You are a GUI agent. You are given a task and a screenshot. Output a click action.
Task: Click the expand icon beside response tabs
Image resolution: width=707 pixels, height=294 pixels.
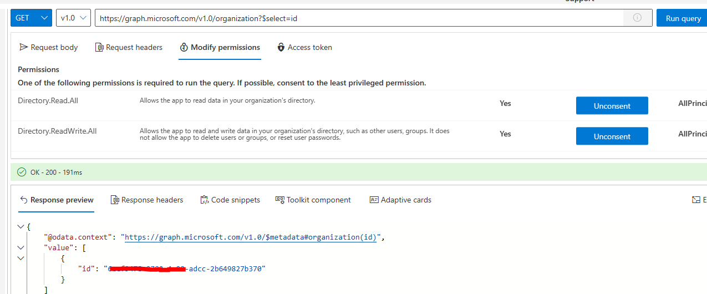[696, 200]
